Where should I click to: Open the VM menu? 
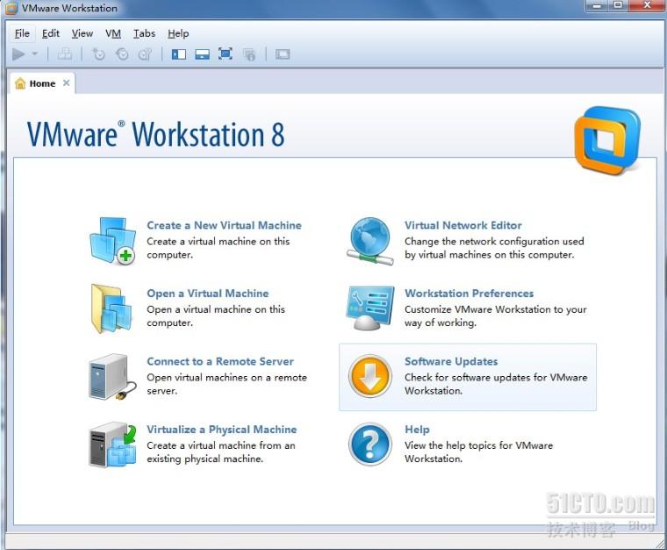click(x=113, y=33)
